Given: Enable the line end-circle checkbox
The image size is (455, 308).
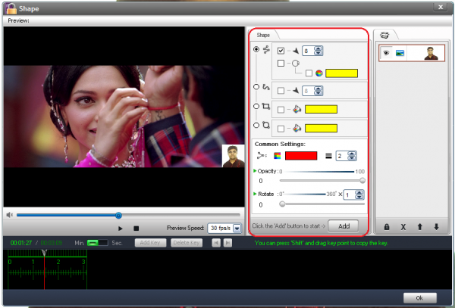Looking at the screenshot, I should coord(281,63).
